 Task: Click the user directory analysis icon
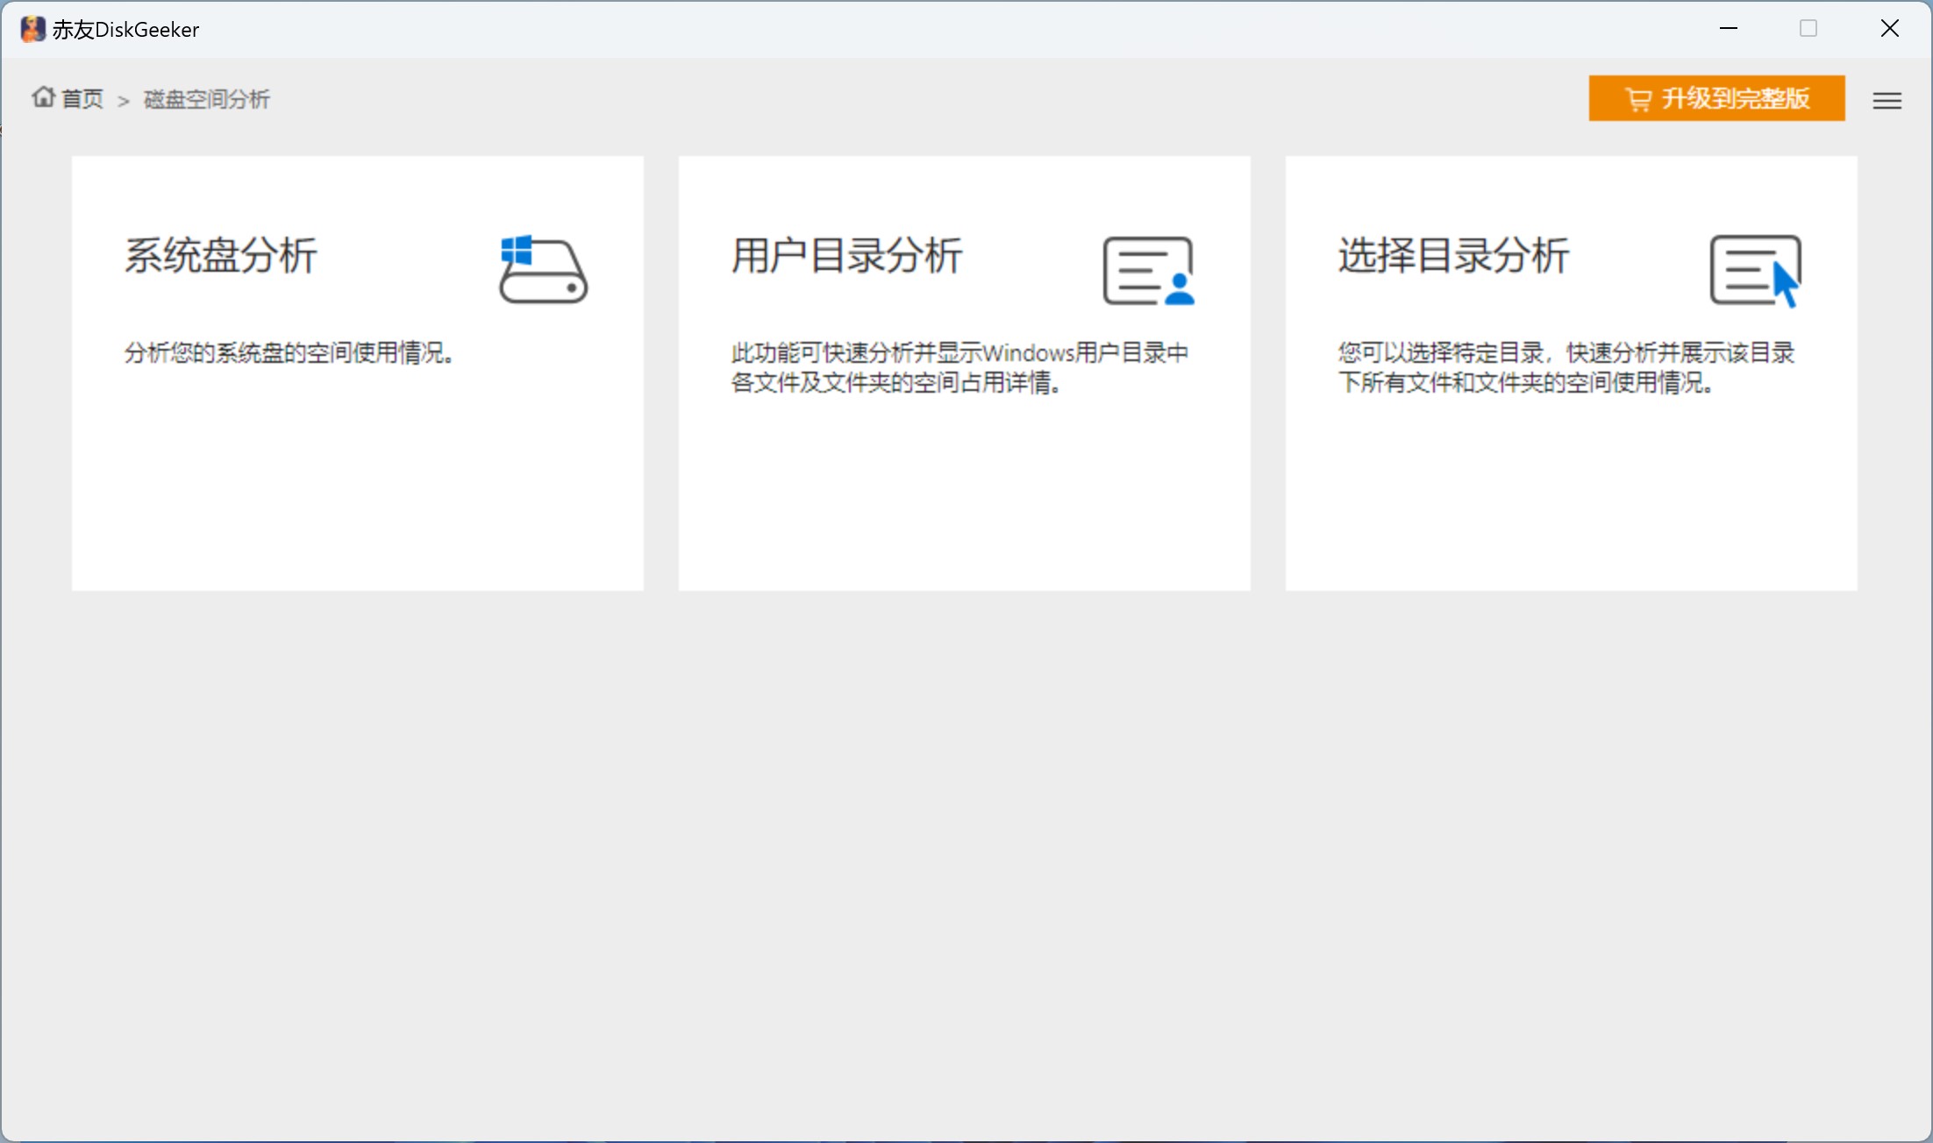(x=1149, y=270)
